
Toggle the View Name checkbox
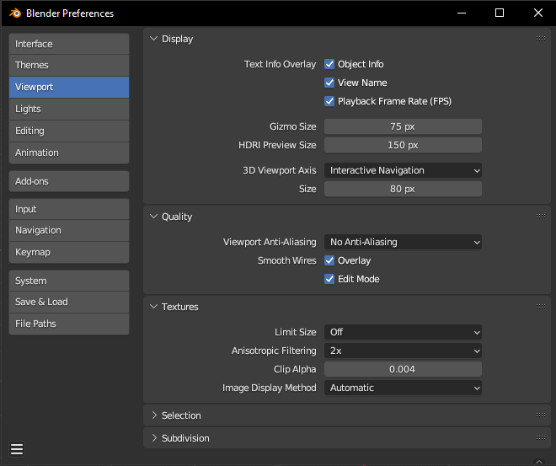pos(329,83)
